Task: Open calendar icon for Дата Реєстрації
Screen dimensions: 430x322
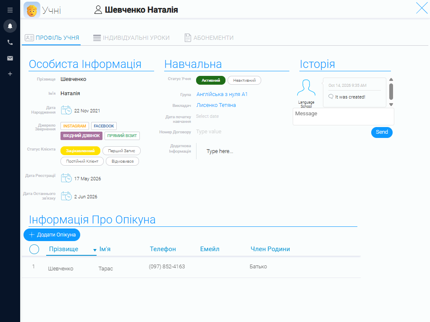Action: point(66,178)
